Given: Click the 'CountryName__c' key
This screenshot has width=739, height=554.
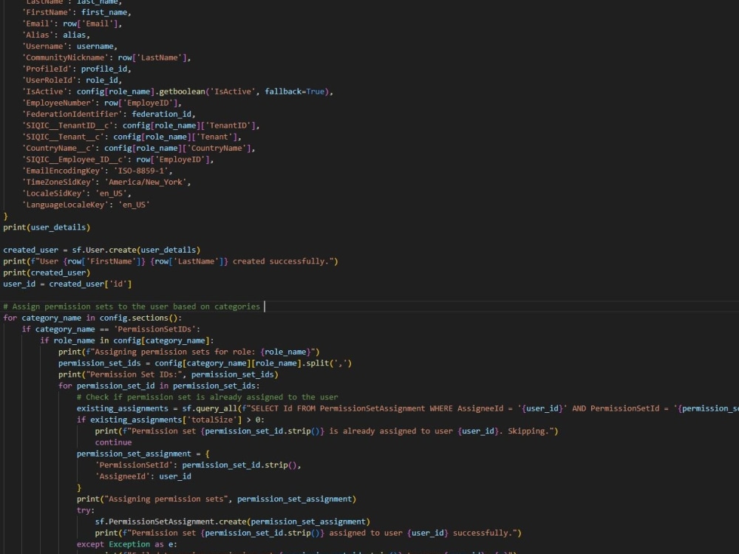Looking at the screenshot, I should [59, 148].
